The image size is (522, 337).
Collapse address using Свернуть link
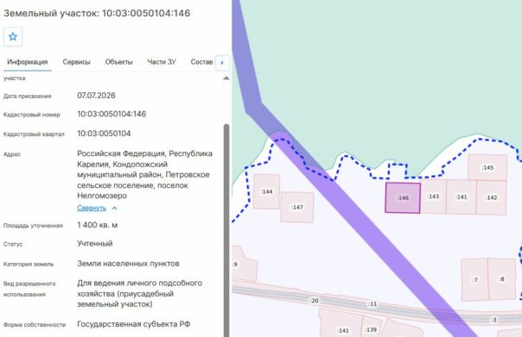pyautogui.click(x=92, y=208)
